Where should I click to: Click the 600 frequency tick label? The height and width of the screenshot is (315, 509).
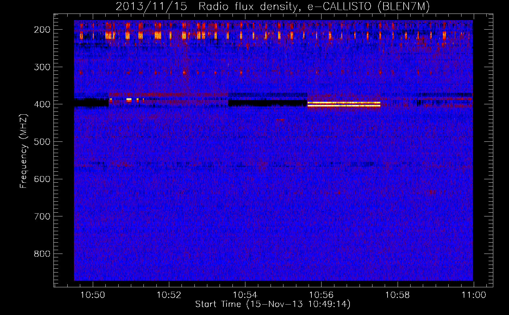(x=42, y=179)
